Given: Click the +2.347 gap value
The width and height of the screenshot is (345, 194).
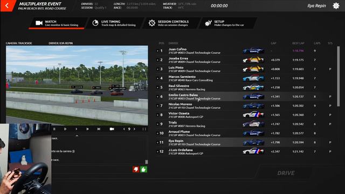Looking at the screenshot, I should pos(275,151).
